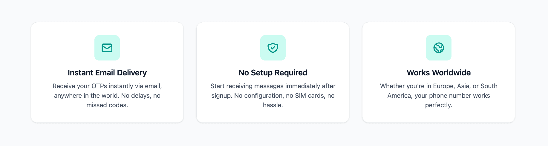
Task: Click the word 'Asia'
Action: tap(463, 86)
